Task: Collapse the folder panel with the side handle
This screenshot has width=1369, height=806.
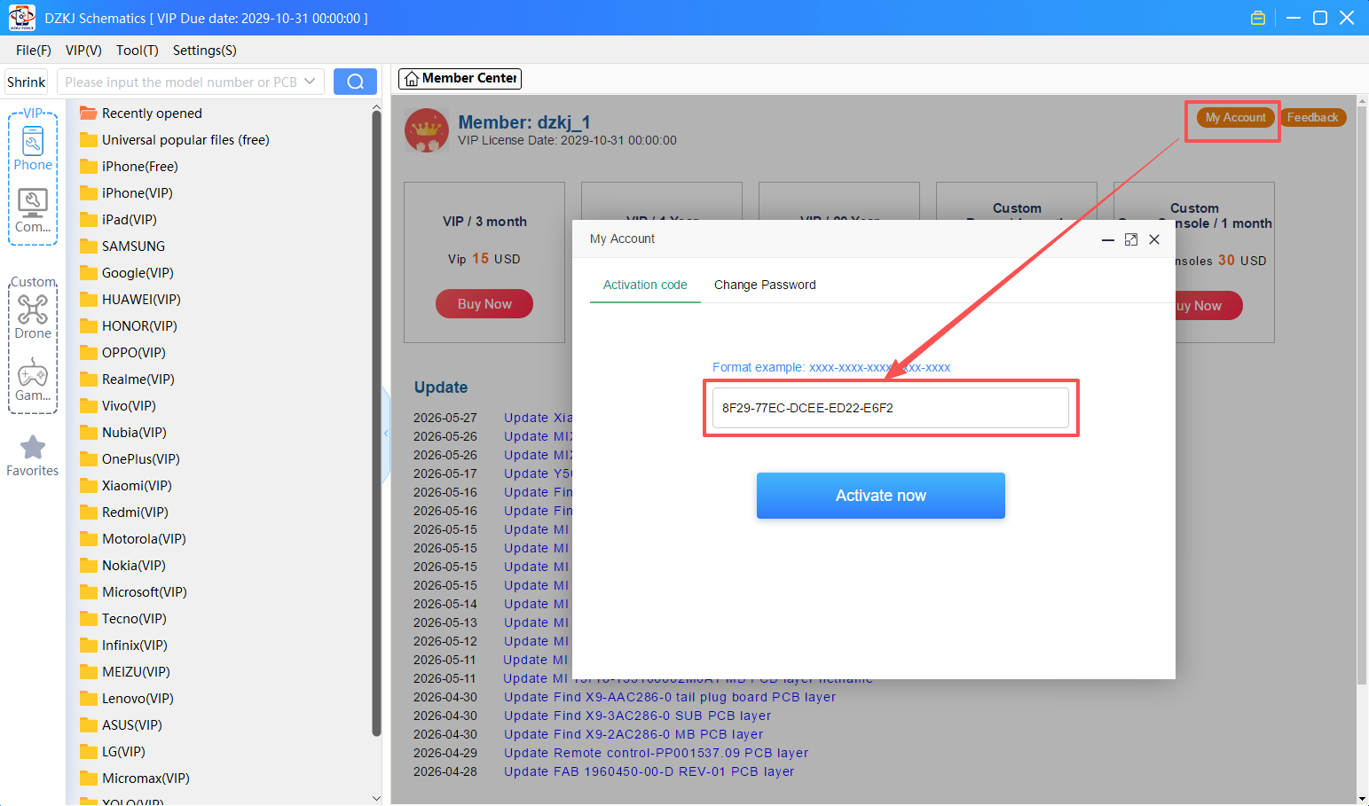Action: pyautogui.click(x=386, y=434)
